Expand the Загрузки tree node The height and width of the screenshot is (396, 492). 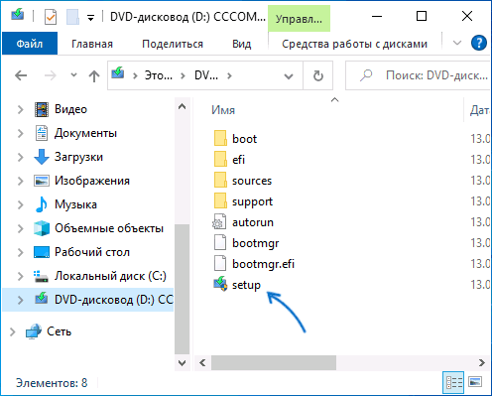[21, 157]
